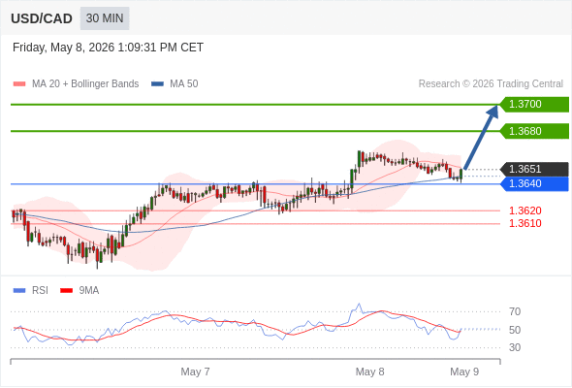Click the pink MA 20 + Bollinger Bands legend swatch
This screenshot has width=572, height=388.
click(x=19, y=84)
